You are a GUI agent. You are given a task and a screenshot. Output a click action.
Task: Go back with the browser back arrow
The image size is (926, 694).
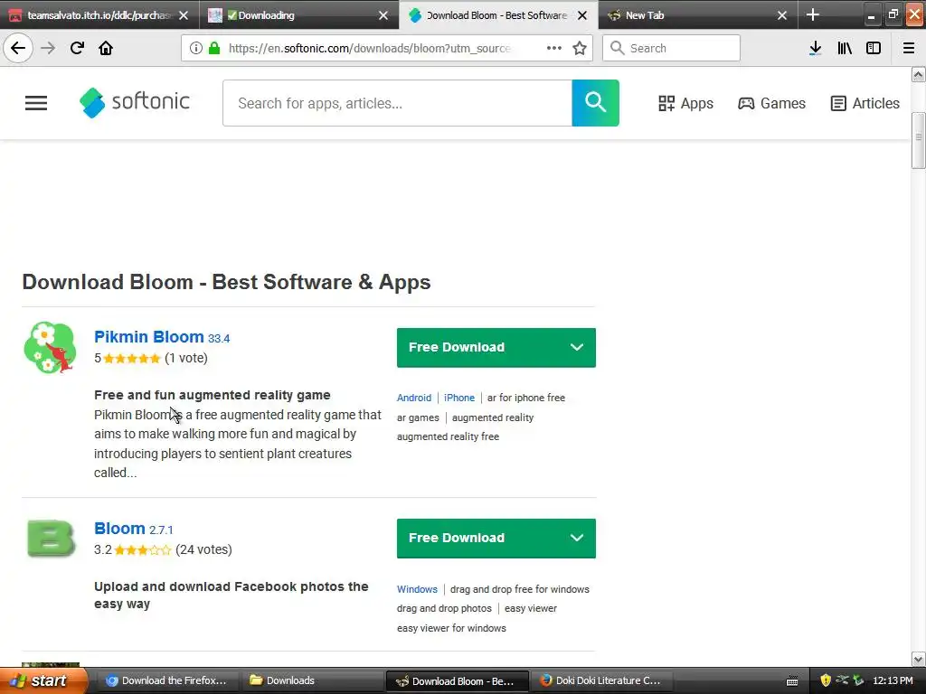(x=18, y=48)
